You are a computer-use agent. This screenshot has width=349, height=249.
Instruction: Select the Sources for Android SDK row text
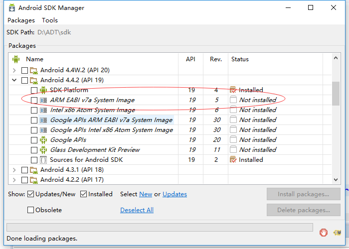(86, 160)
